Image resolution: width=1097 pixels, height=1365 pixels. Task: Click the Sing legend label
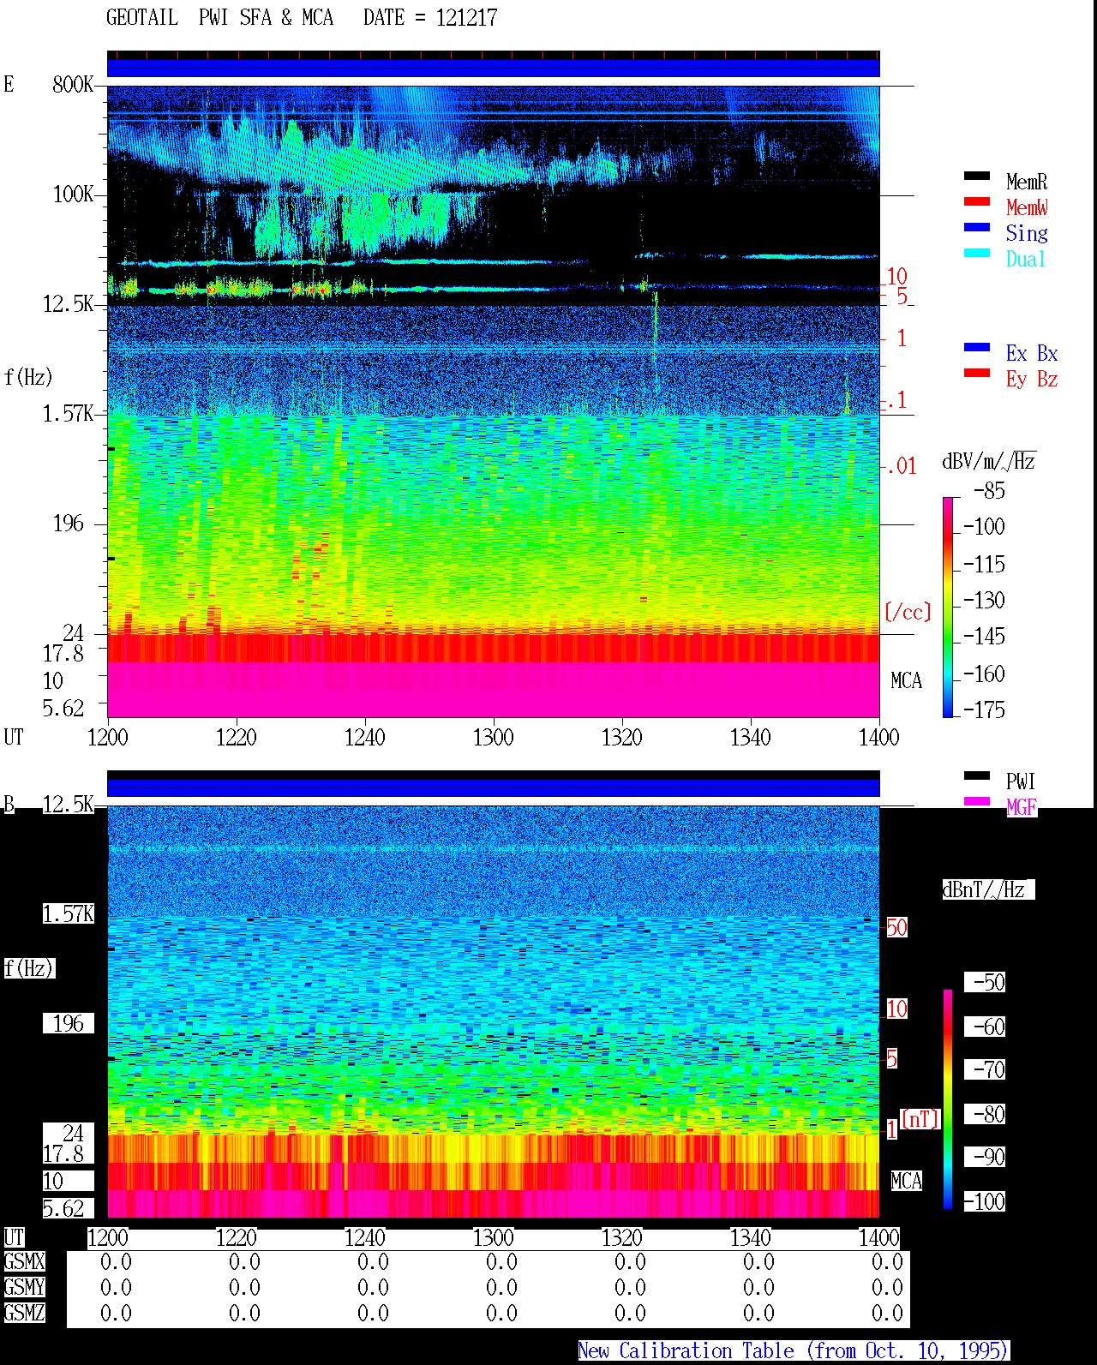tap(1027, 233)
